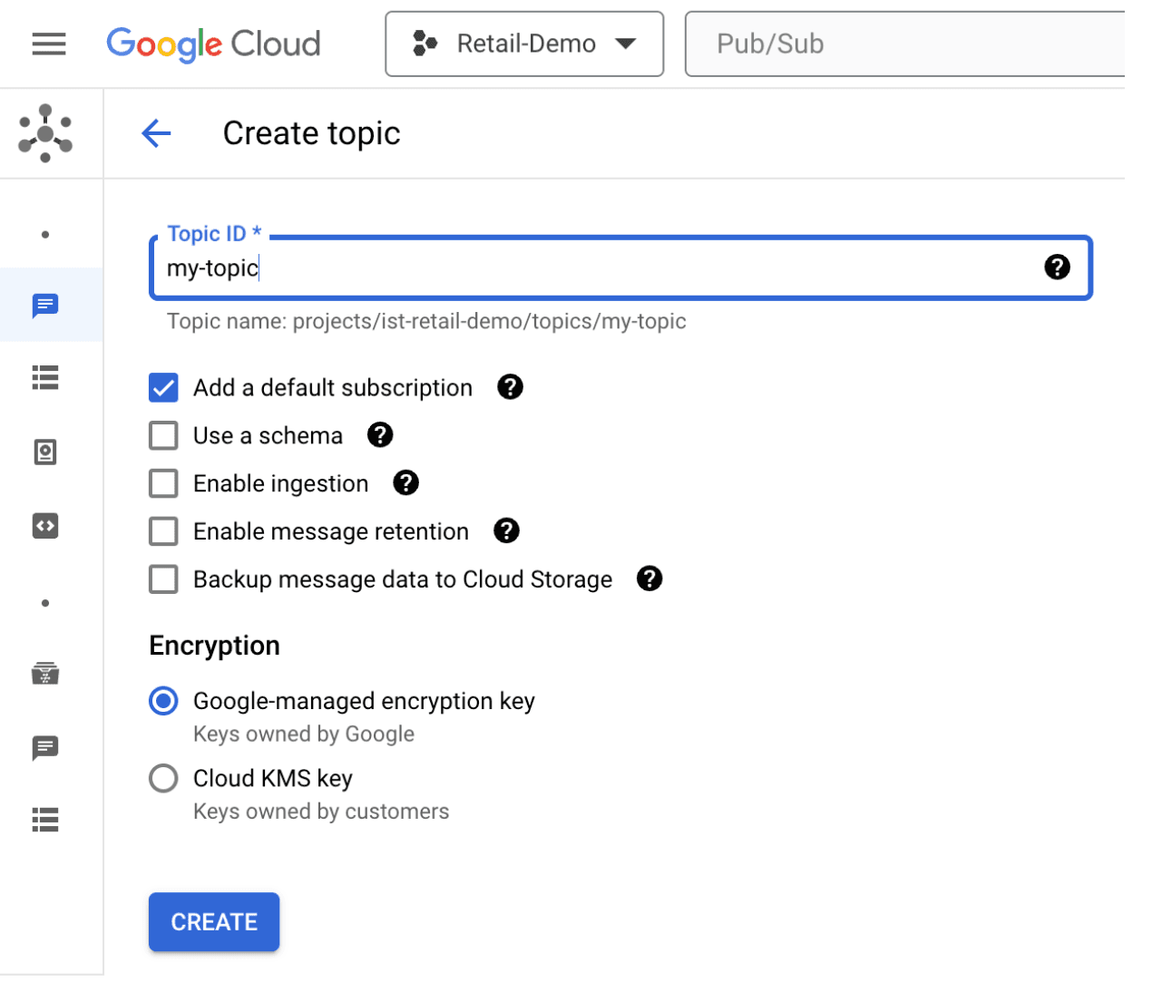Open the navigation menu hamburger icon
The height and width of the screenshot is (992, 1152).
pos(48,44)
